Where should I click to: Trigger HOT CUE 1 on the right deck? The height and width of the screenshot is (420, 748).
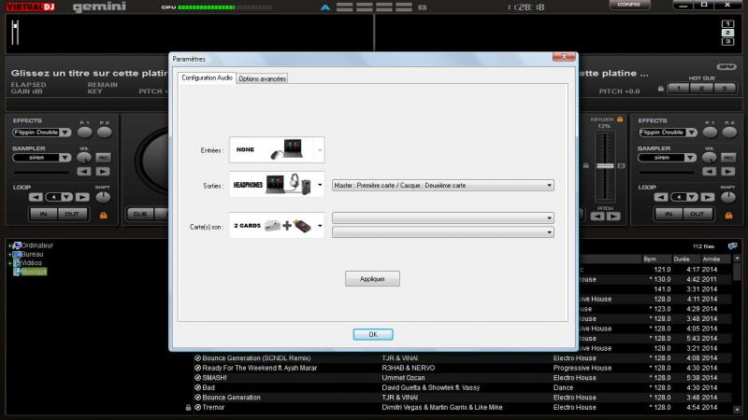pos(679,88)
